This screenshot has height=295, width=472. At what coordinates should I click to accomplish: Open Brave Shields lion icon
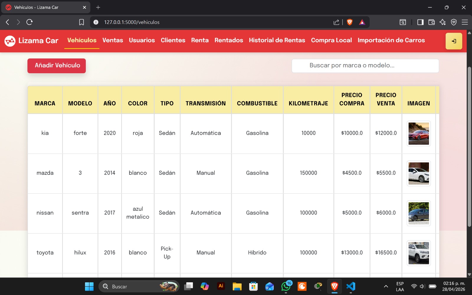click(x=350, y=22)
